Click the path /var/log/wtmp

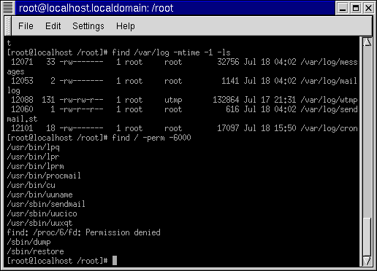tap(329, 100)
